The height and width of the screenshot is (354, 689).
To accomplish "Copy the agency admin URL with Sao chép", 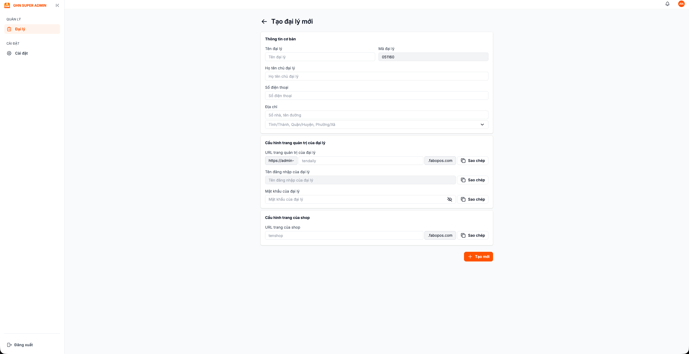I will [x=473, y=161].
